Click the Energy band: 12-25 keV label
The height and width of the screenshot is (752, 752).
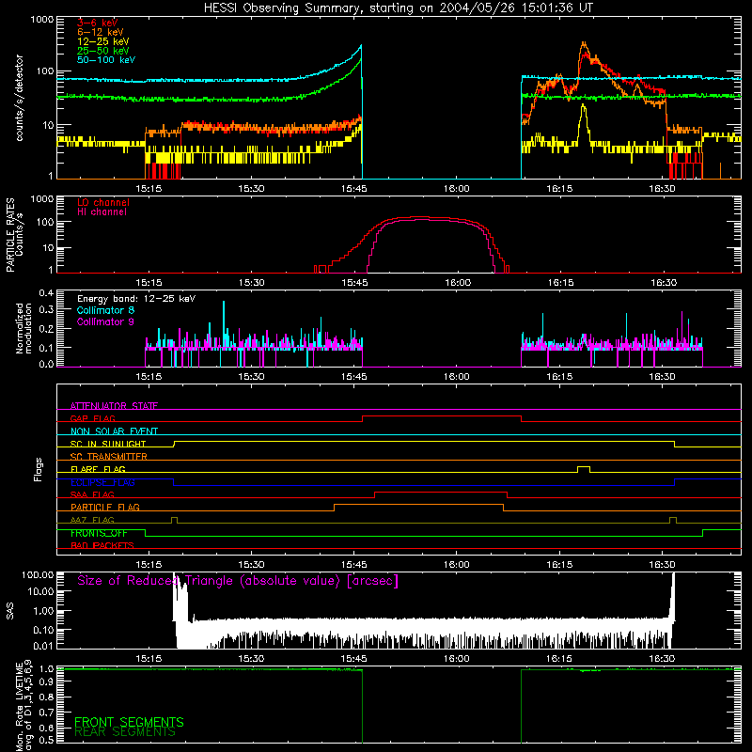coord(136,299)
